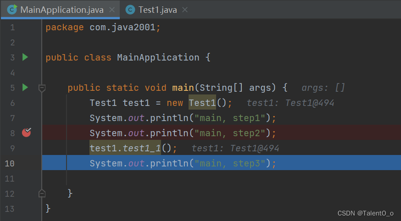The height and width of the screenshot is (221, 401).
Task: Run main method from line 5 gutter
Action: [25, 88]
